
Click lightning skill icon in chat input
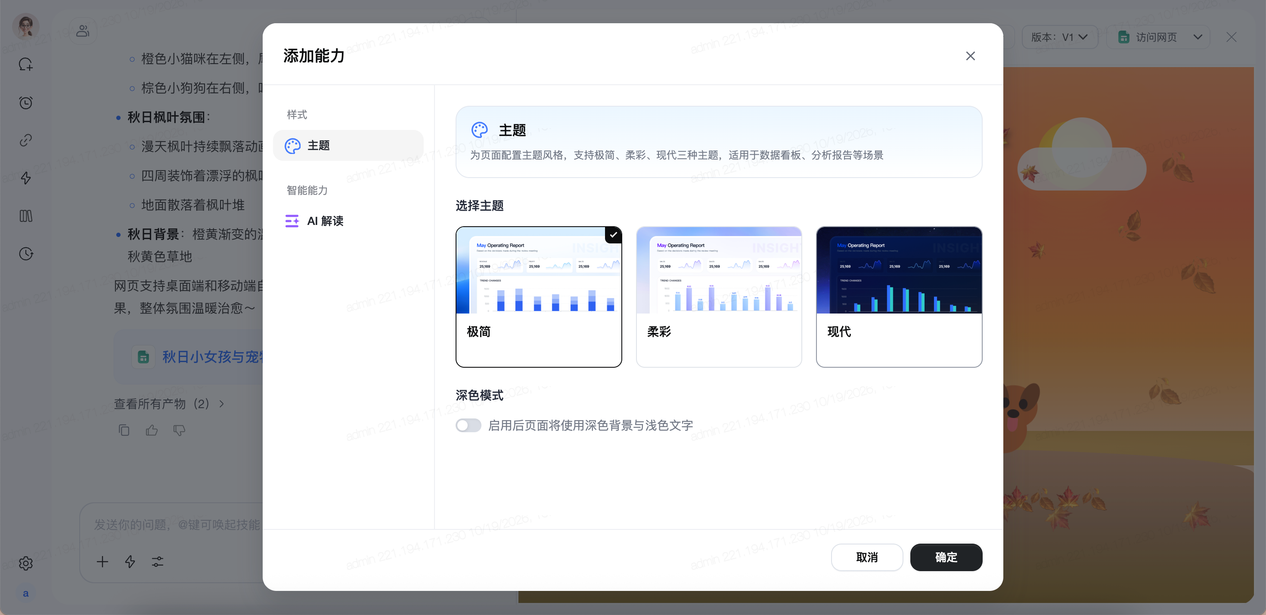click(x=130, y=562)
